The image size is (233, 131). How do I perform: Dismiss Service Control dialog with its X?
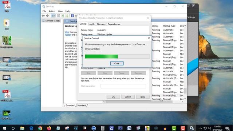149,38
